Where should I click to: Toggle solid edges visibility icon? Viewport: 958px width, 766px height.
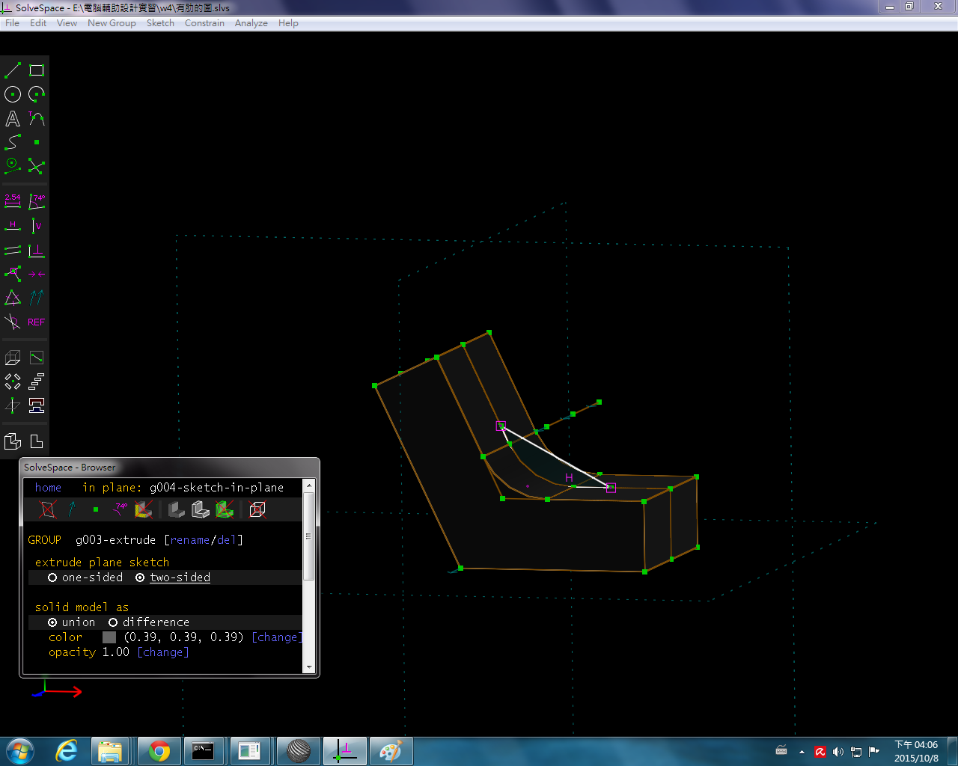(x=201, y=509)
